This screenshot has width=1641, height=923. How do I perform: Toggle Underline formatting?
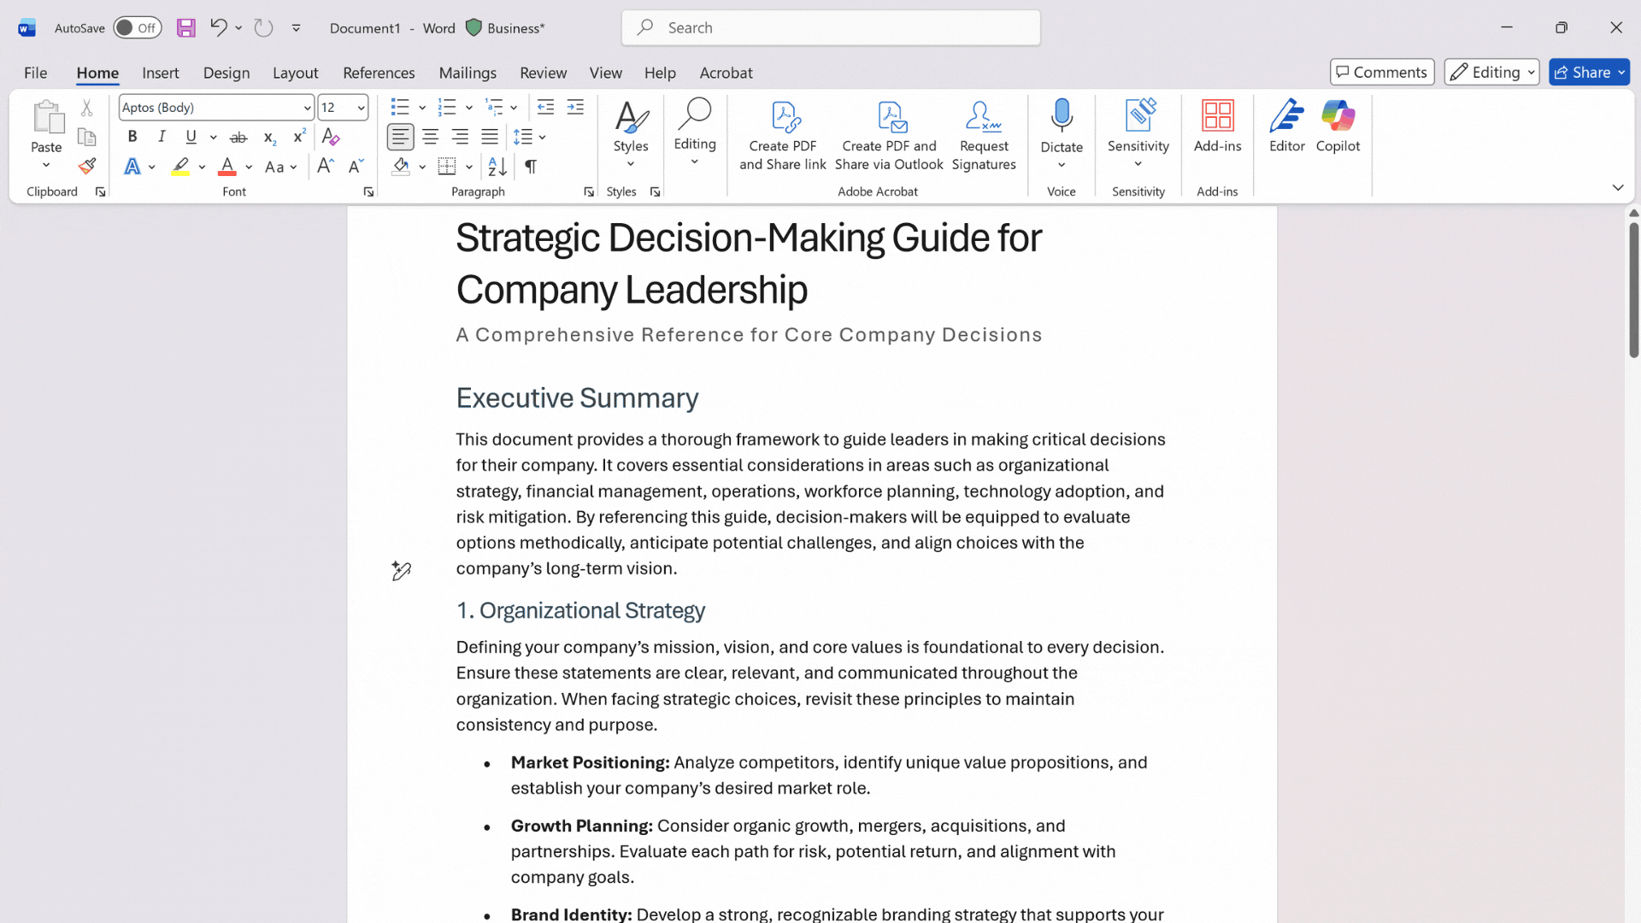(191, 137)
